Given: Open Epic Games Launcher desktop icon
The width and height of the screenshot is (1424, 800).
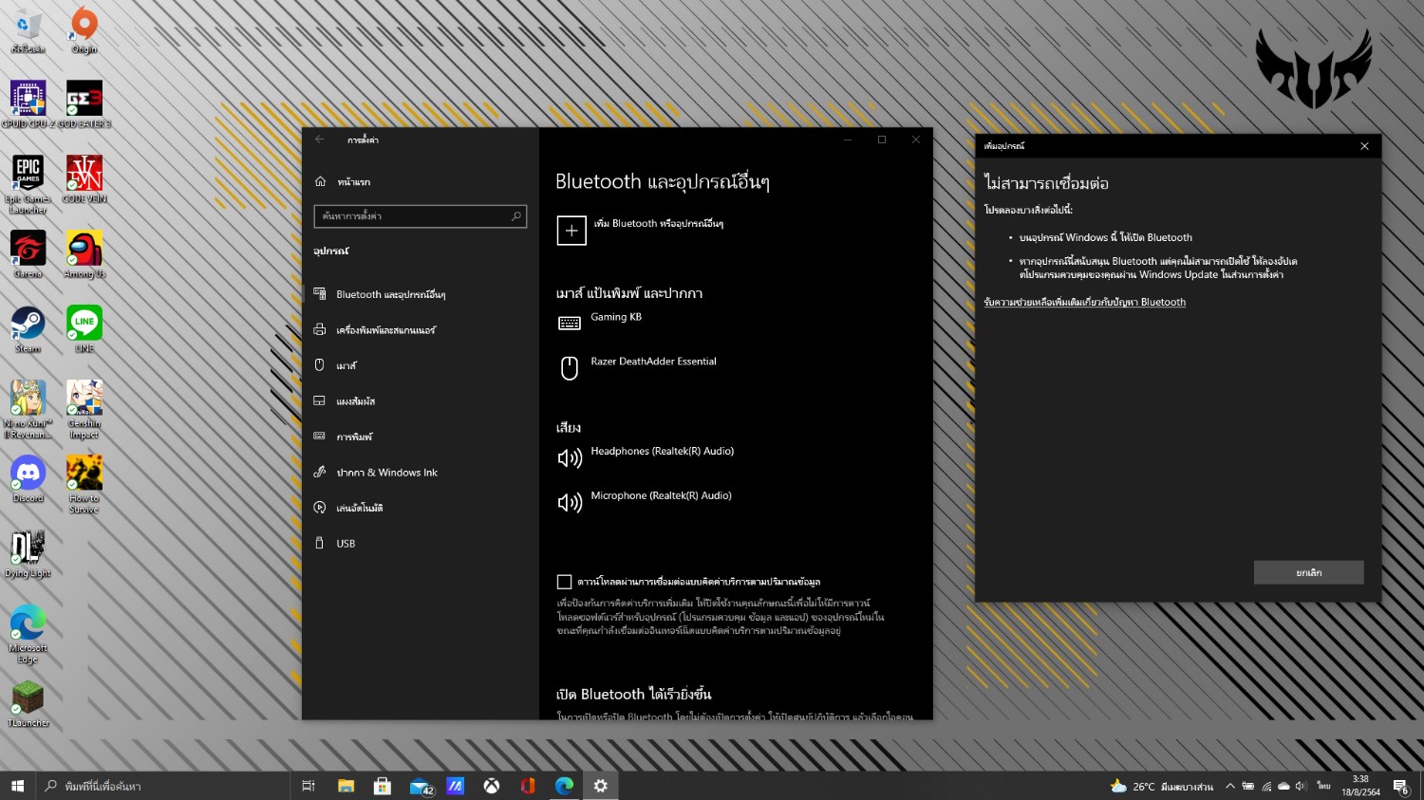Looking at the screenshot, I should pos(28,184).
